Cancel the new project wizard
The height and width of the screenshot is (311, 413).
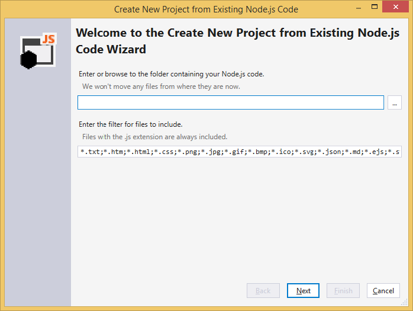383,290
